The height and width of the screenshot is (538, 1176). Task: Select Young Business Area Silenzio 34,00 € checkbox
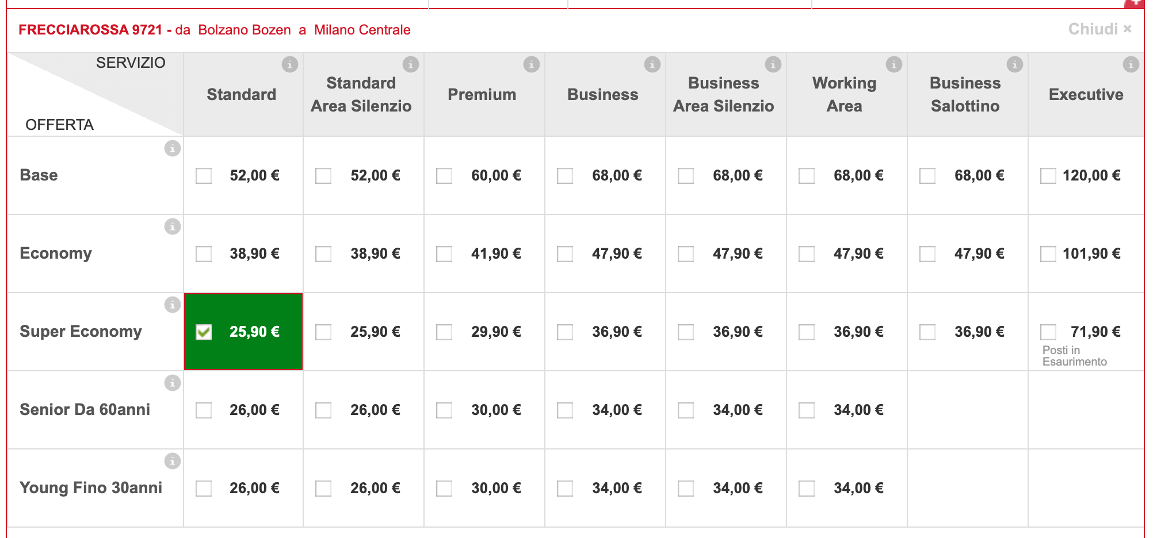pyautogui.click(x=686, y=489)
